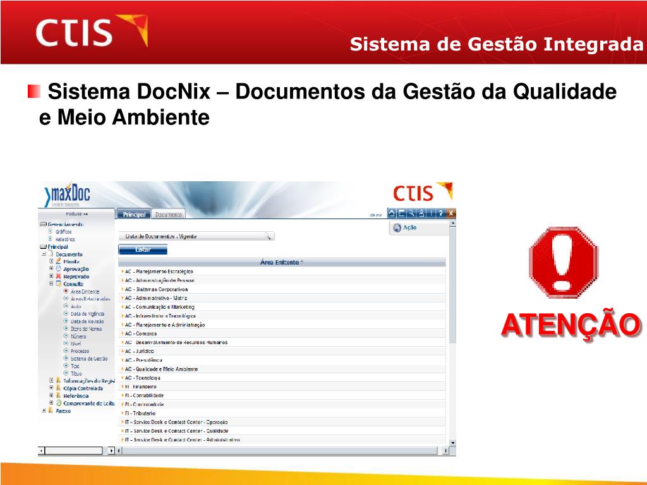Select the Data de Revisão radio option

[66, 320]
